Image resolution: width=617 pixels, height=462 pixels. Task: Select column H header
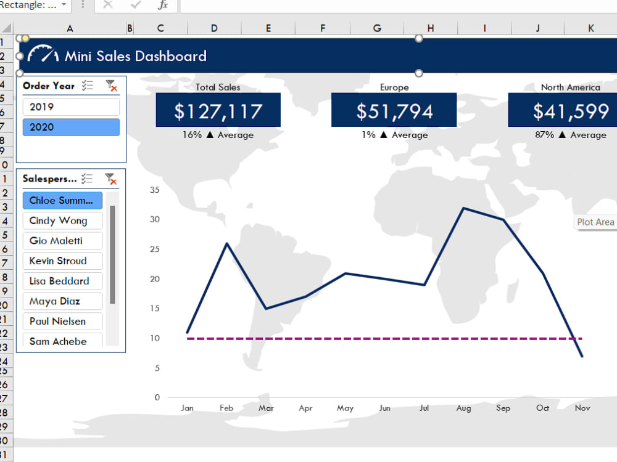coord(431,28)
